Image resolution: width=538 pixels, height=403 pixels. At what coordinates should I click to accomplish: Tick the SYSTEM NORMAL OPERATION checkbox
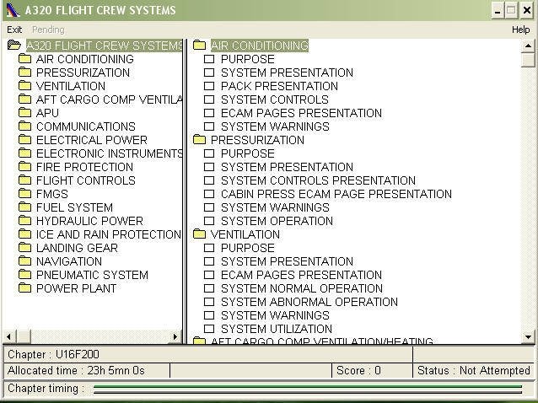209,288
